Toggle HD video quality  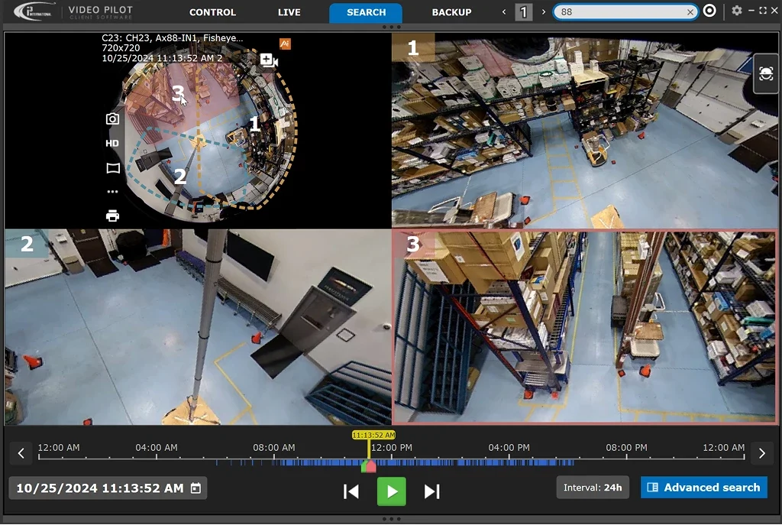click(x=112, y=143)
